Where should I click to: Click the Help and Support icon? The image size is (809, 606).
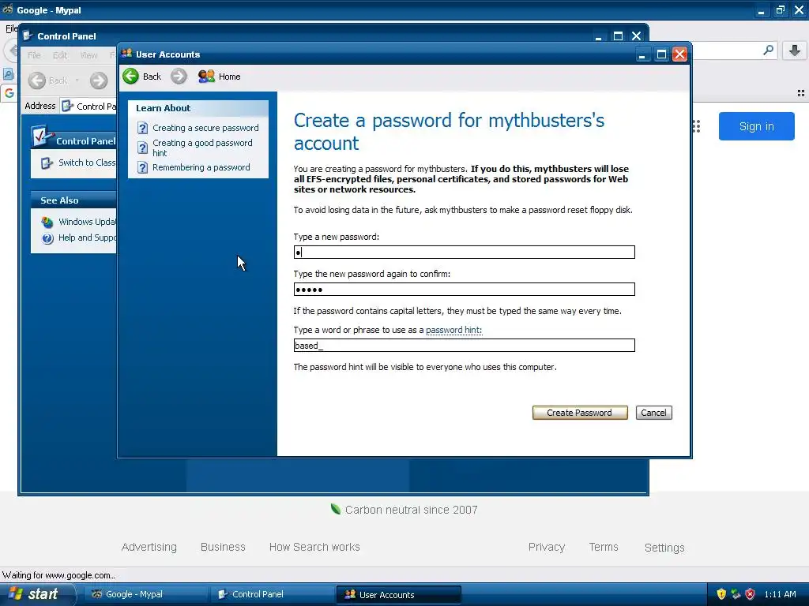(47, 238)
